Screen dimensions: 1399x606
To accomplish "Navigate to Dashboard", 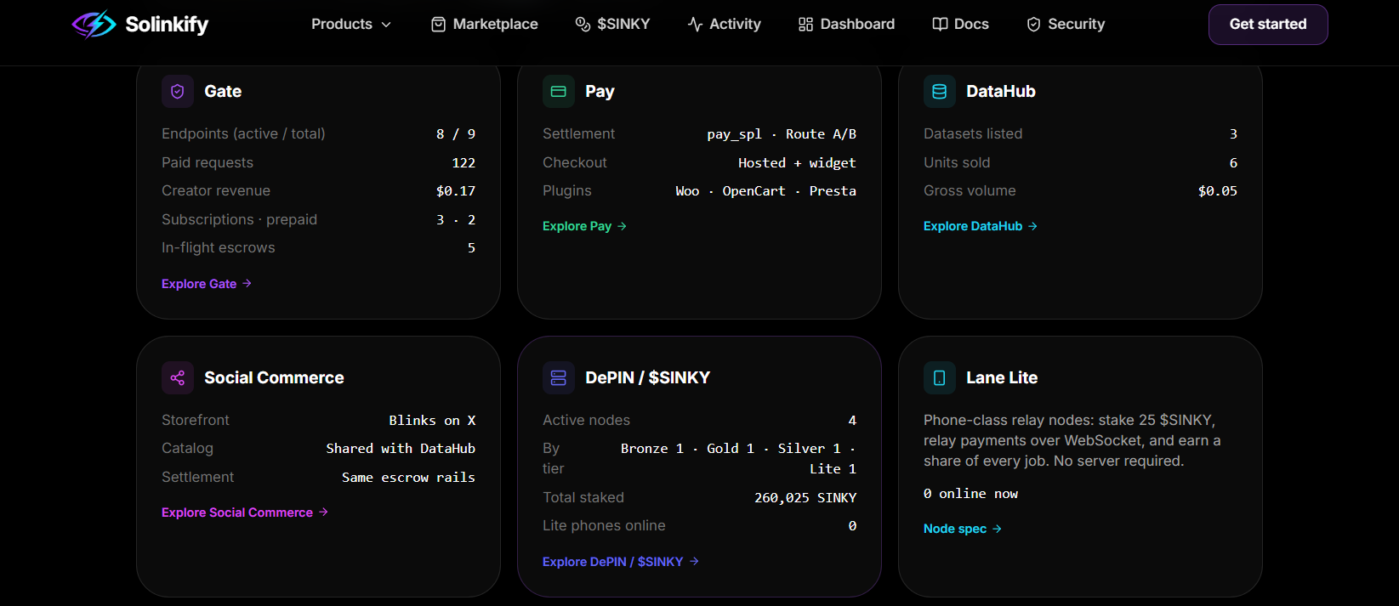I will coord(846,25).
